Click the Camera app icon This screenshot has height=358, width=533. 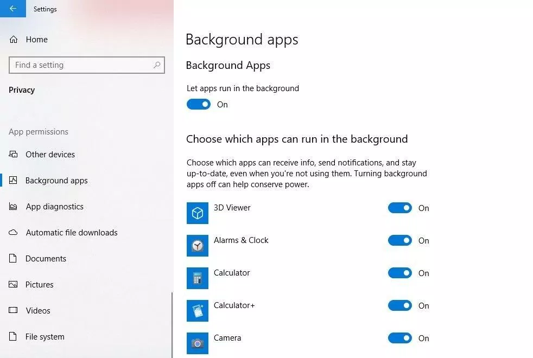[197, 343]
